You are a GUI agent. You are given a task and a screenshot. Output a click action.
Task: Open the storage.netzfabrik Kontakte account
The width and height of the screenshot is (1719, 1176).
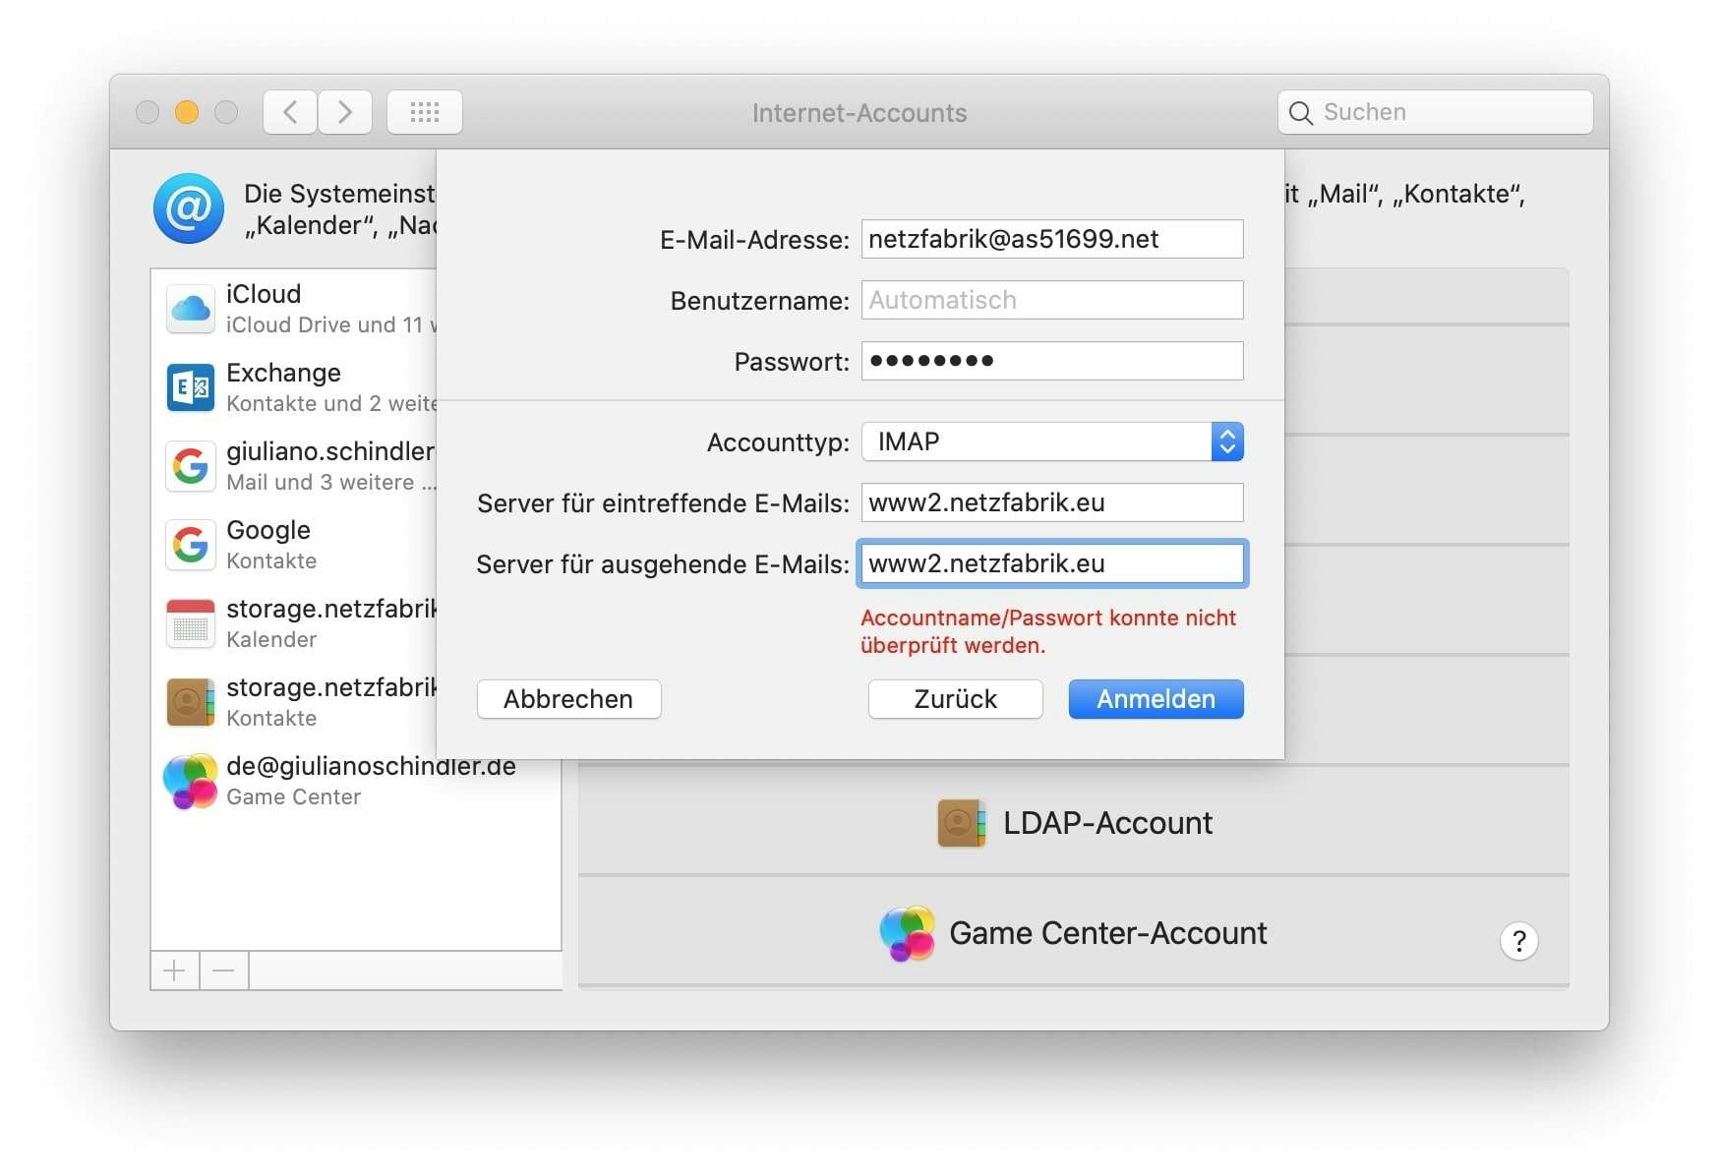pos(191,701)
